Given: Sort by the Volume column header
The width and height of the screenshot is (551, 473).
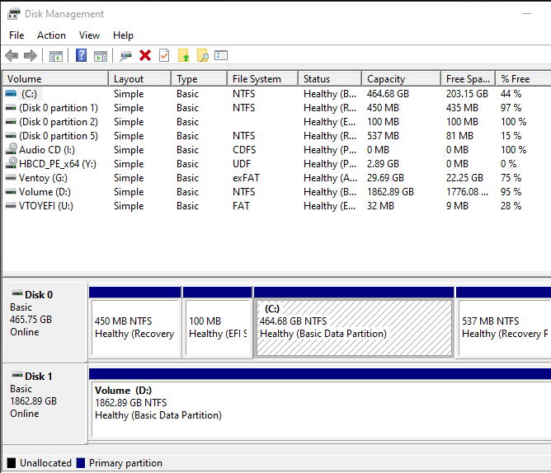Looking at the screenshot, I should 55,78.
